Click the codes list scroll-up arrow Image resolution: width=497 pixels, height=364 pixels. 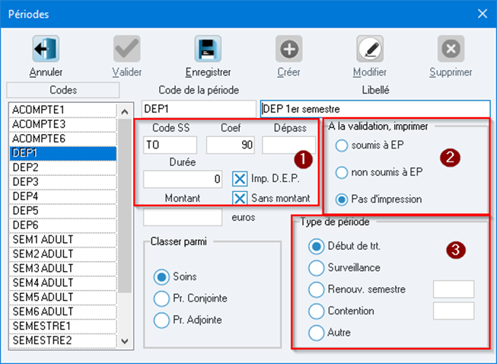125,112
